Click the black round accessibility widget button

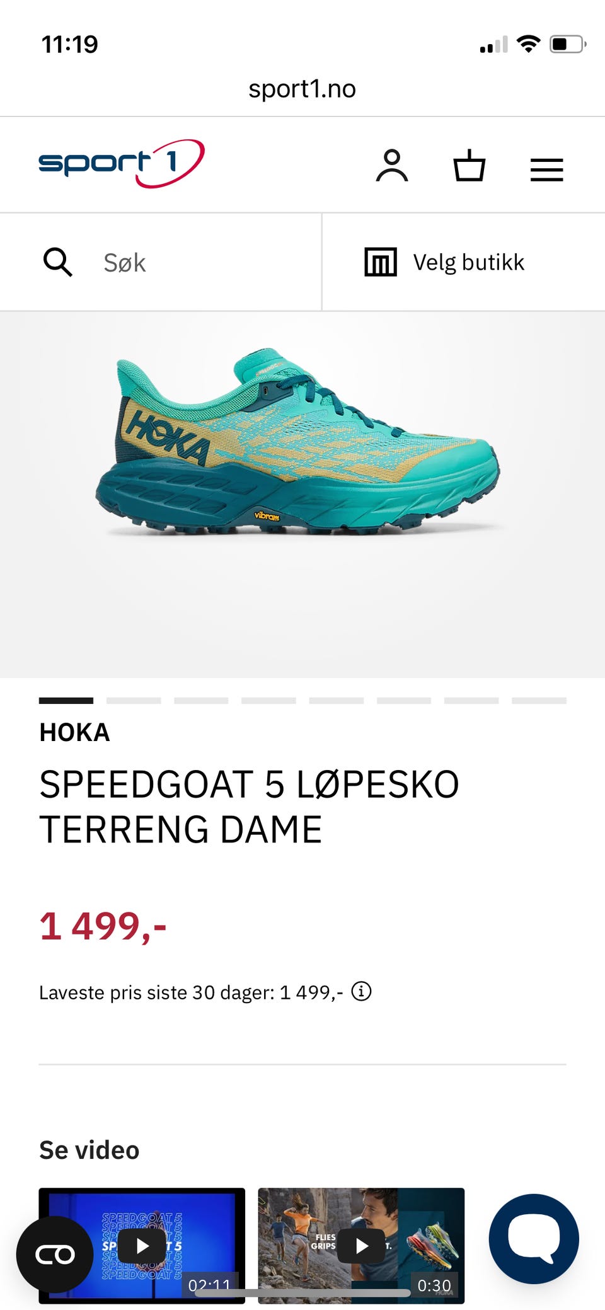pos(55,1255)
